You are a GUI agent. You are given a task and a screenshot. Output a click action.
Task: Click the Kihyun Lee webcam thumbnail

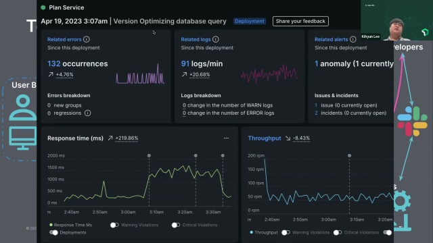click(x=396, y=20)
